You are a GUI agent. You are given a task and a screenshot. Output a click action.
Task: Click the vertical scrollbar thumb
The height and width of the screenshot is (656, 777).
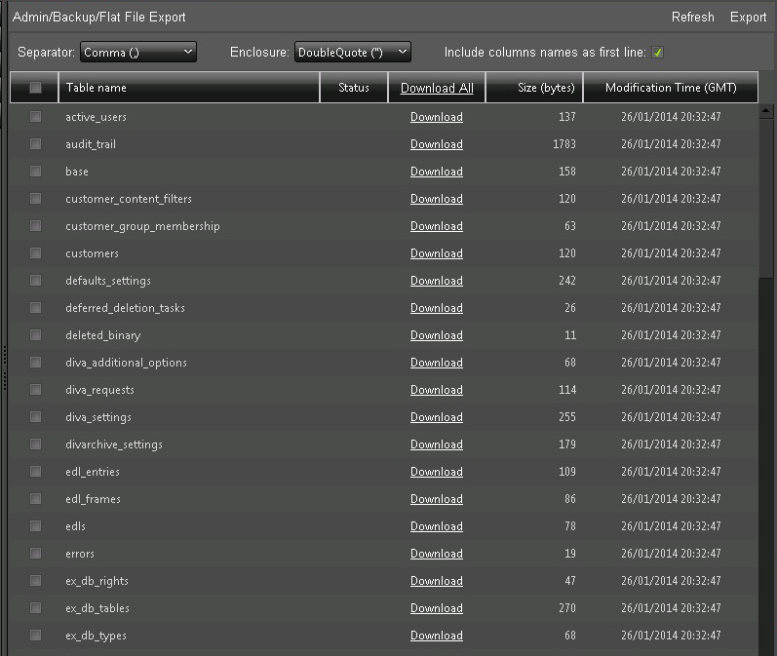click(x=765, y=198)
